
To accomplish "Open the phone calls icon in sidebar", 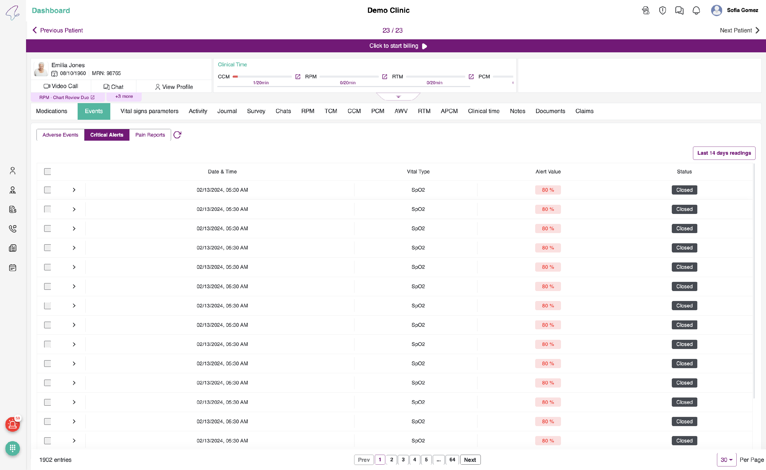I will tap(13, 229).
